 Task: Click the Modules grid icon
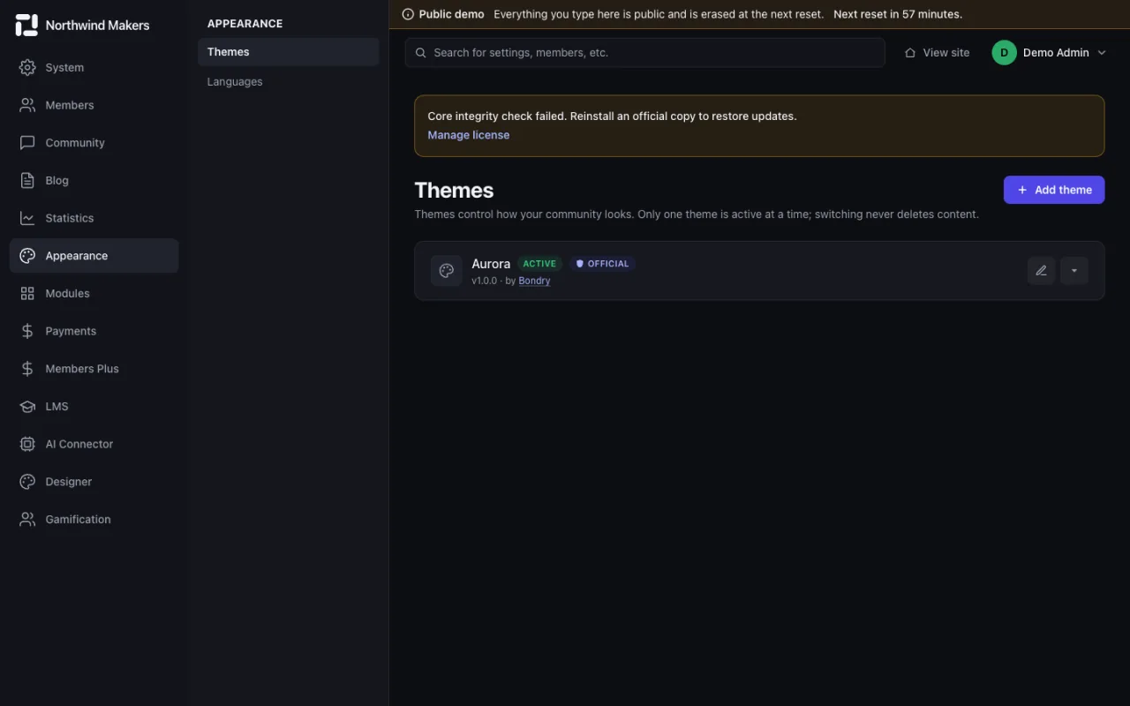[x=27, y=293]
